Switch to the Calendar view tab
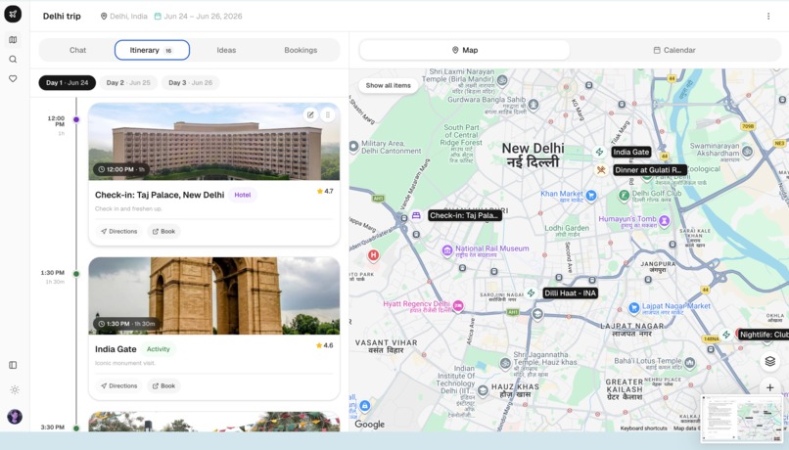Viewport: 789px width, 450px height. 674,50
